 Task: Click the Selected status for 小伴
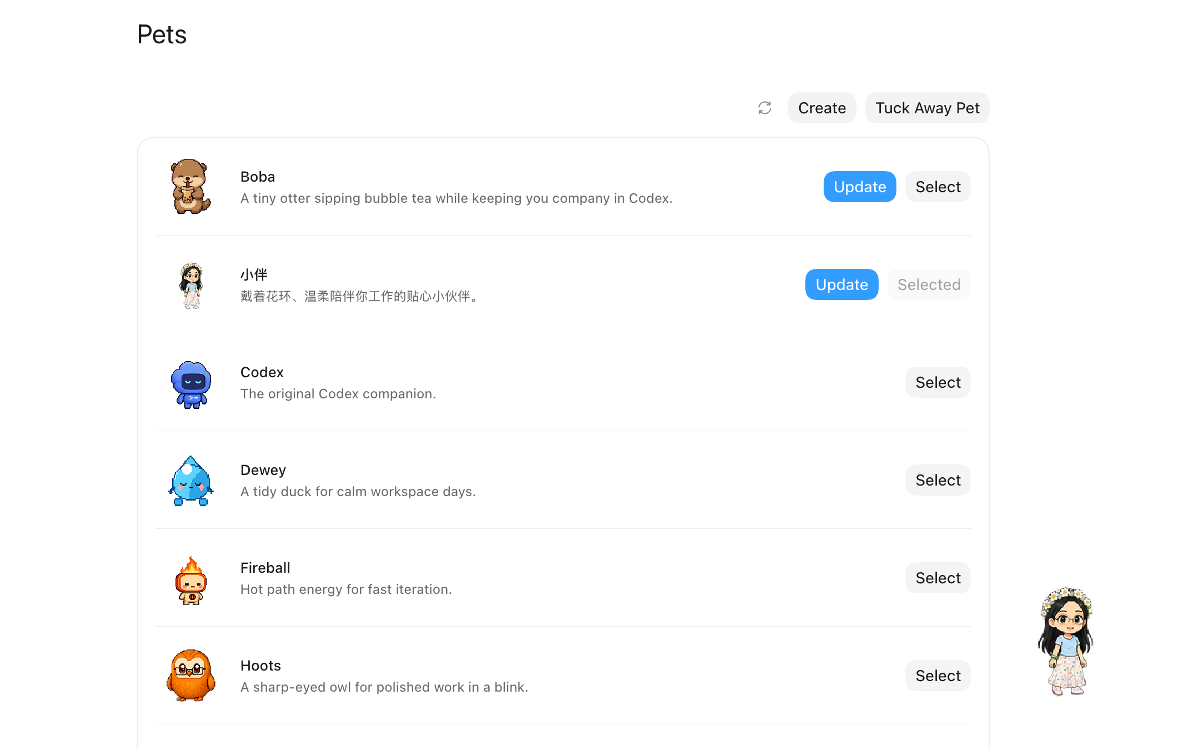(x=929, y=284)
